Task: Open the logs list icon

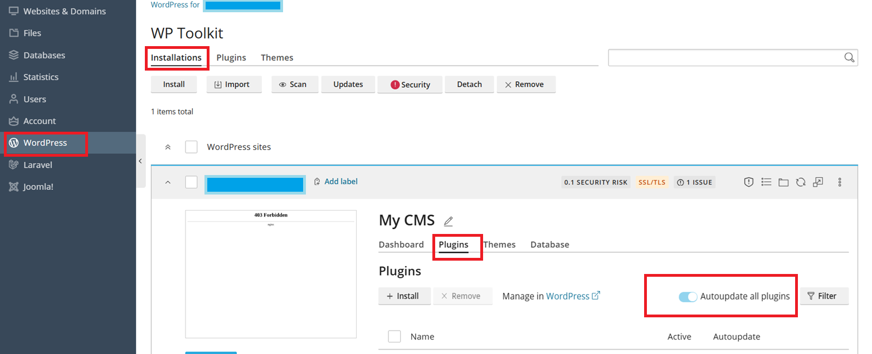Action: click(766, 182)
